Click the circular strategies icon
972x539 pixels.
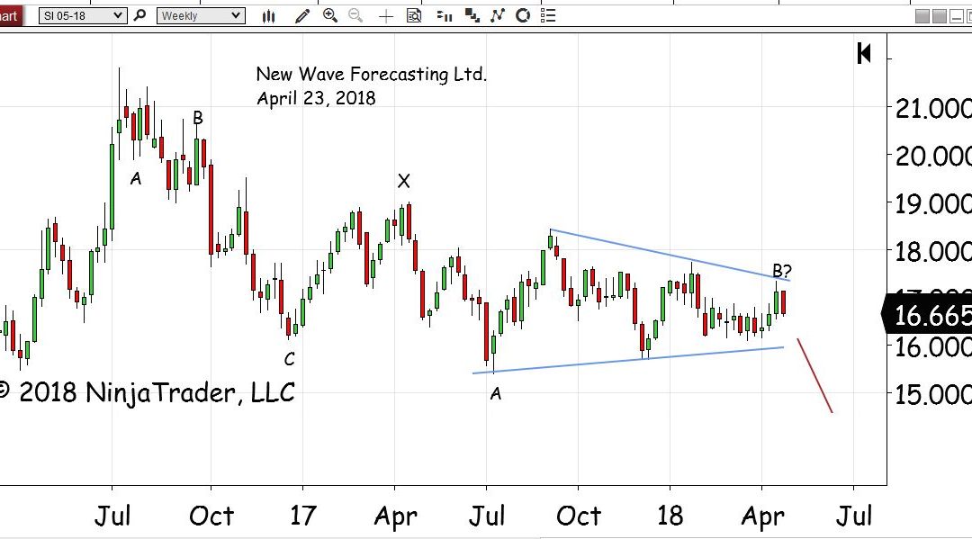[523, 15]
